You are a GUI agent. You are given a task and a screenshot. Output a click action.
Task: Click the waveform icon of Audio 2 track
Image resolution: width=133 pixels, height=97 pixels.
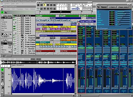22,18
